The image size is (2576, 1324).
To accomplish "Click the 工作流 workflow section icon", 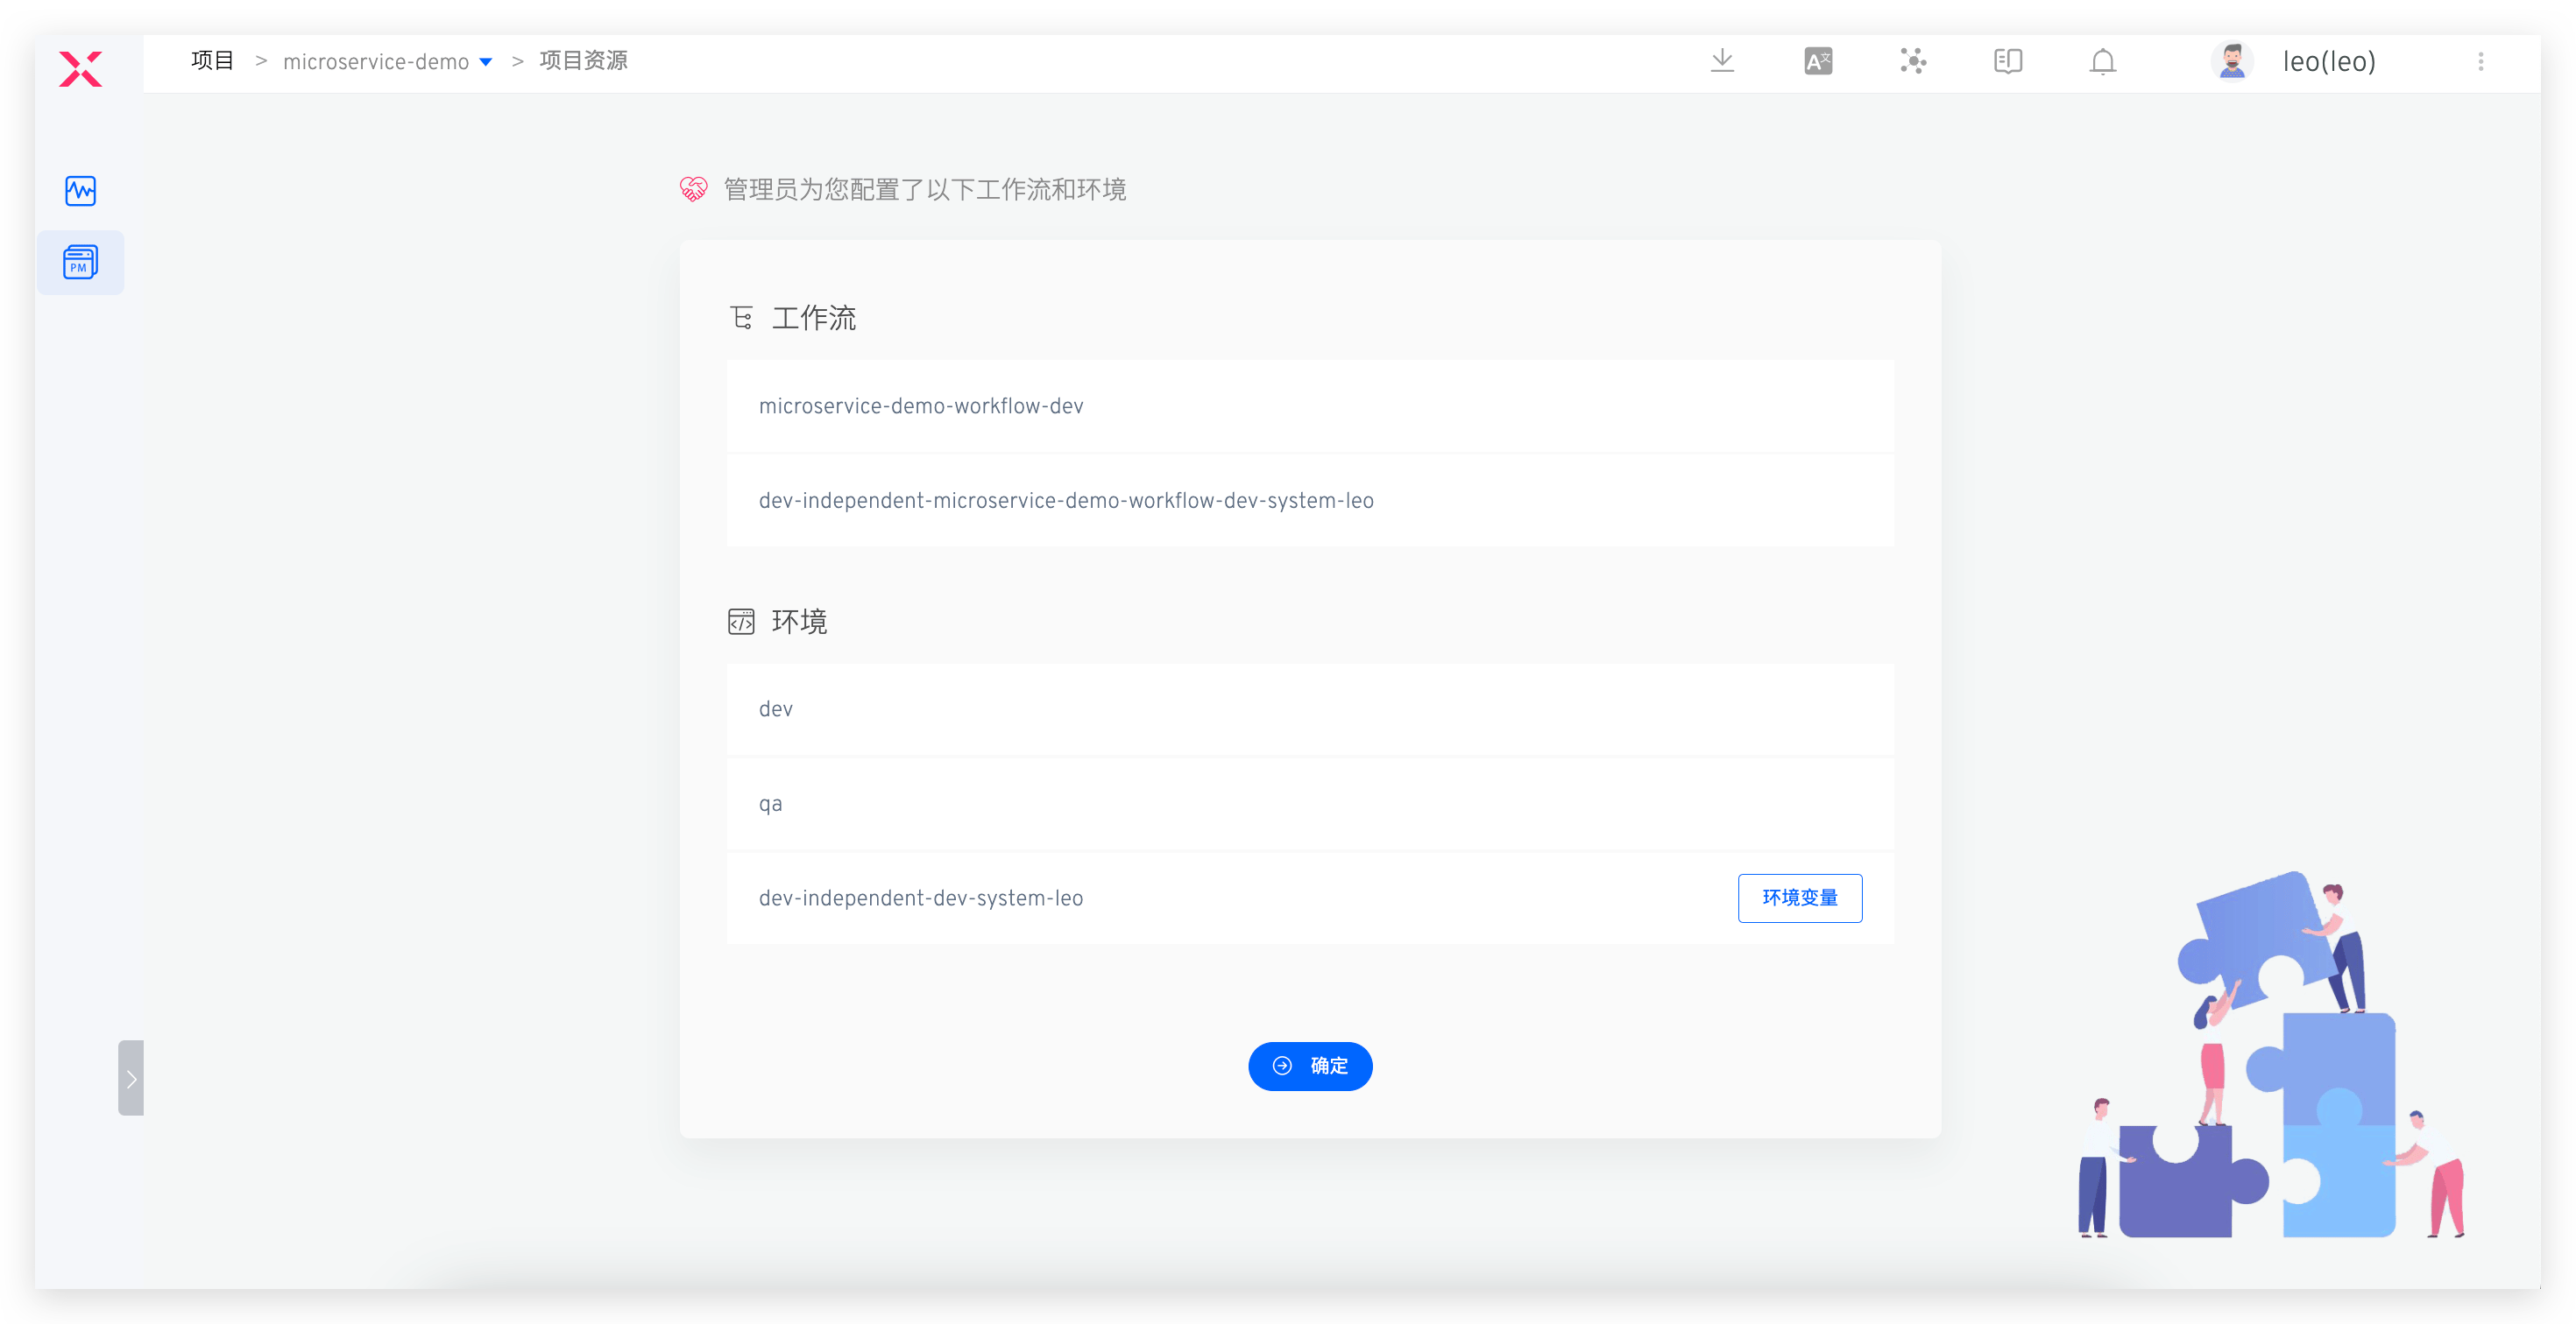I will (741, 318).
